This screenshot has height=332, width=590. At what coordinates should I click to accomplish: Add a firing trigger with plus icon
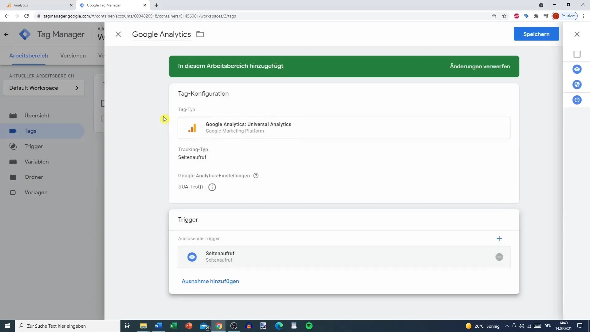click(x=499, y=239)
